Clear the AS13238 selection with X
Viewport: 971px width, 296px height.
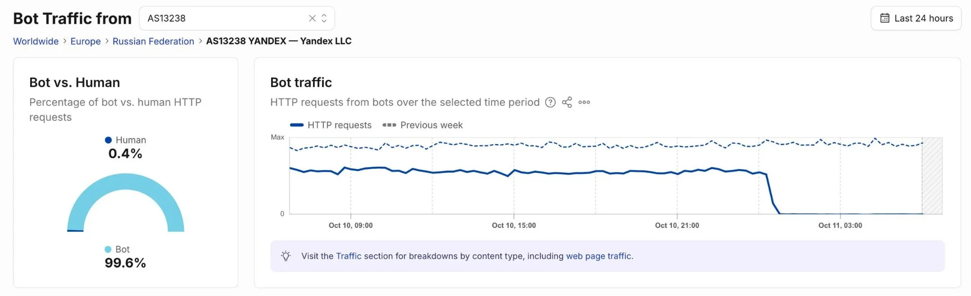312,18
